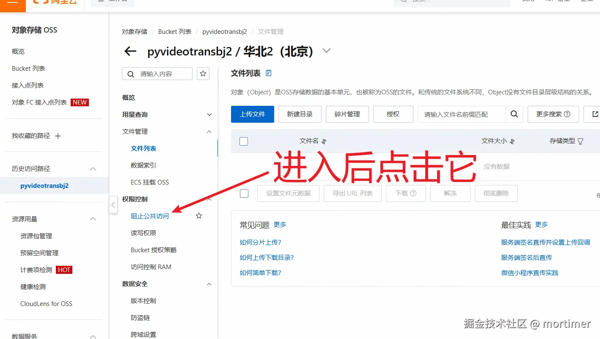Copy icon beside 文件列表 heading
600x339 pixels.
[x=268, y=73]
